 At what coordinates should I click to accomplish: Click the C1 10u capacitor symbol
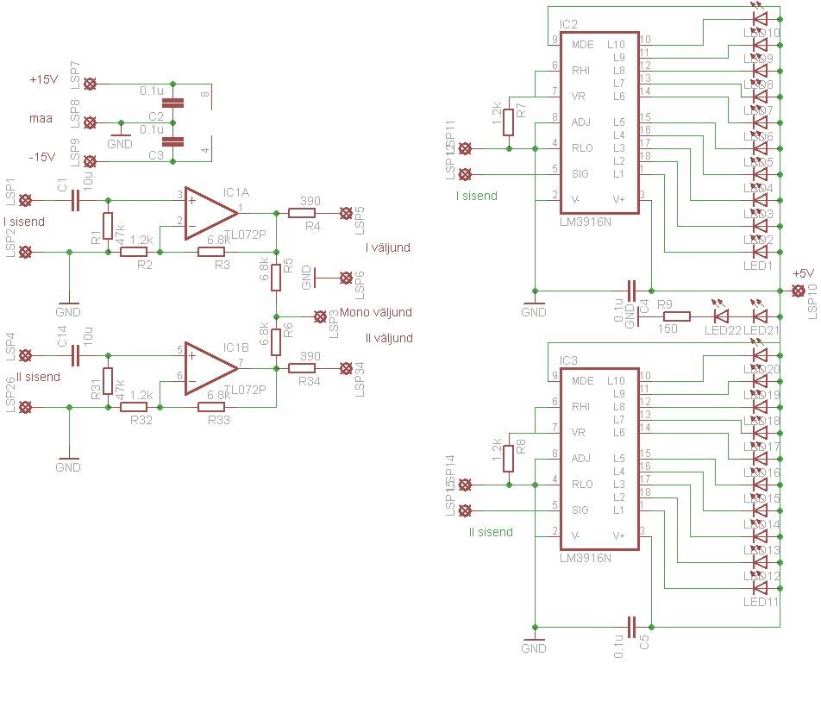point(73,200)
